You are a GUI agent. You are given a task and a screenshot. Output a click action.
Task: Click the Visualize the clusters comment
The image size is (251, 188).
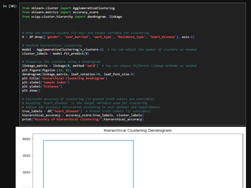pos(61,62)
